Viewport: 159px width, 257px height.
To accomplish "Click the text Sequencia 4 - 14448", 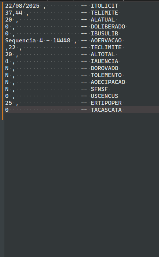I will coord(38,41).
